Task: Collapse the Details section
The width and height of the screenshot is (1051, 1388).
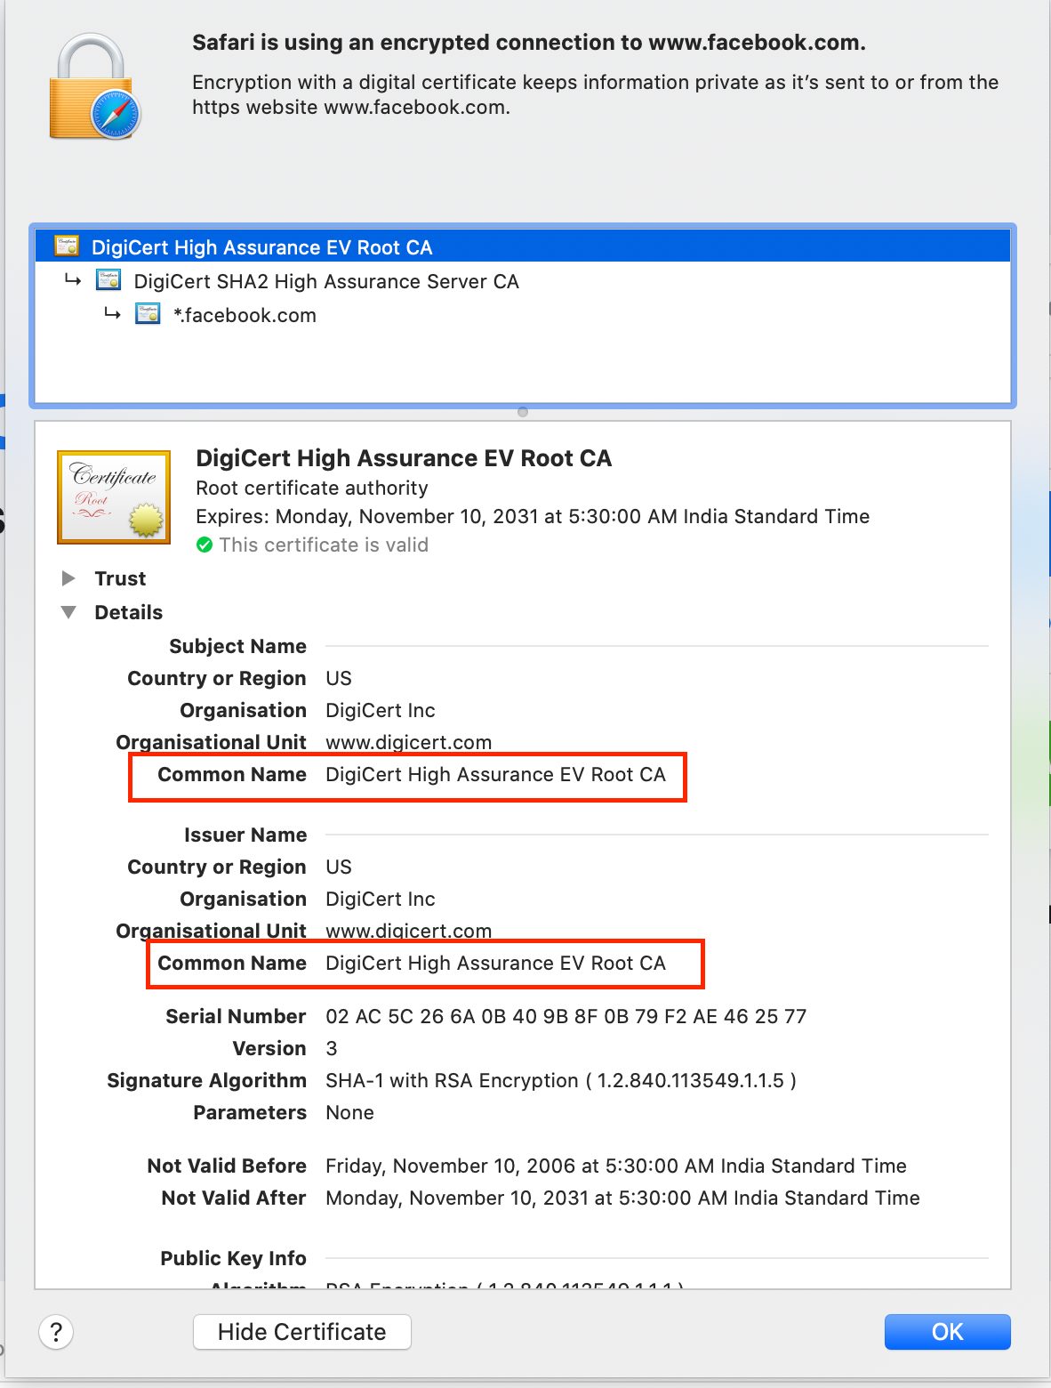Action: click(68, 612)
